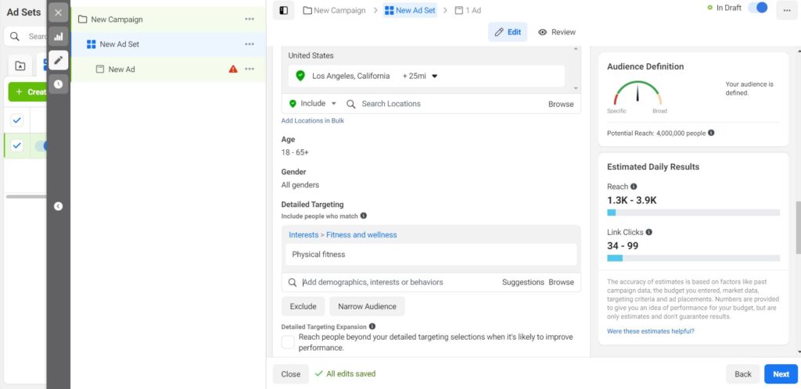
Task: Open the Add Locations in Bulk link
Action: click(313, 121)
